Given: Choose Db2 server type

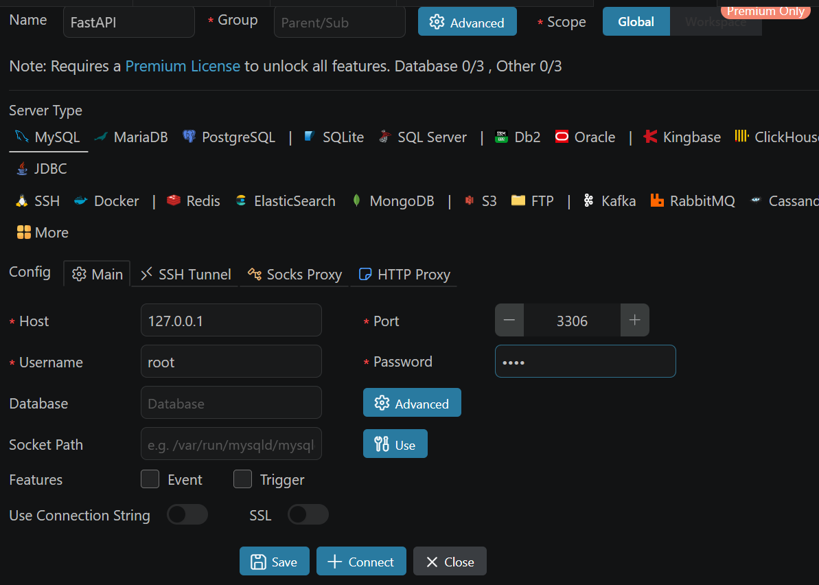Looking at the screenshot, I should coord(518,137).
